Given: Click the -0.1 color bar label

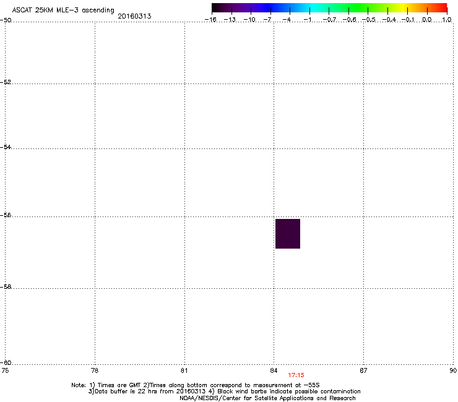Looking at the screenshot, I should click(408, 20).
